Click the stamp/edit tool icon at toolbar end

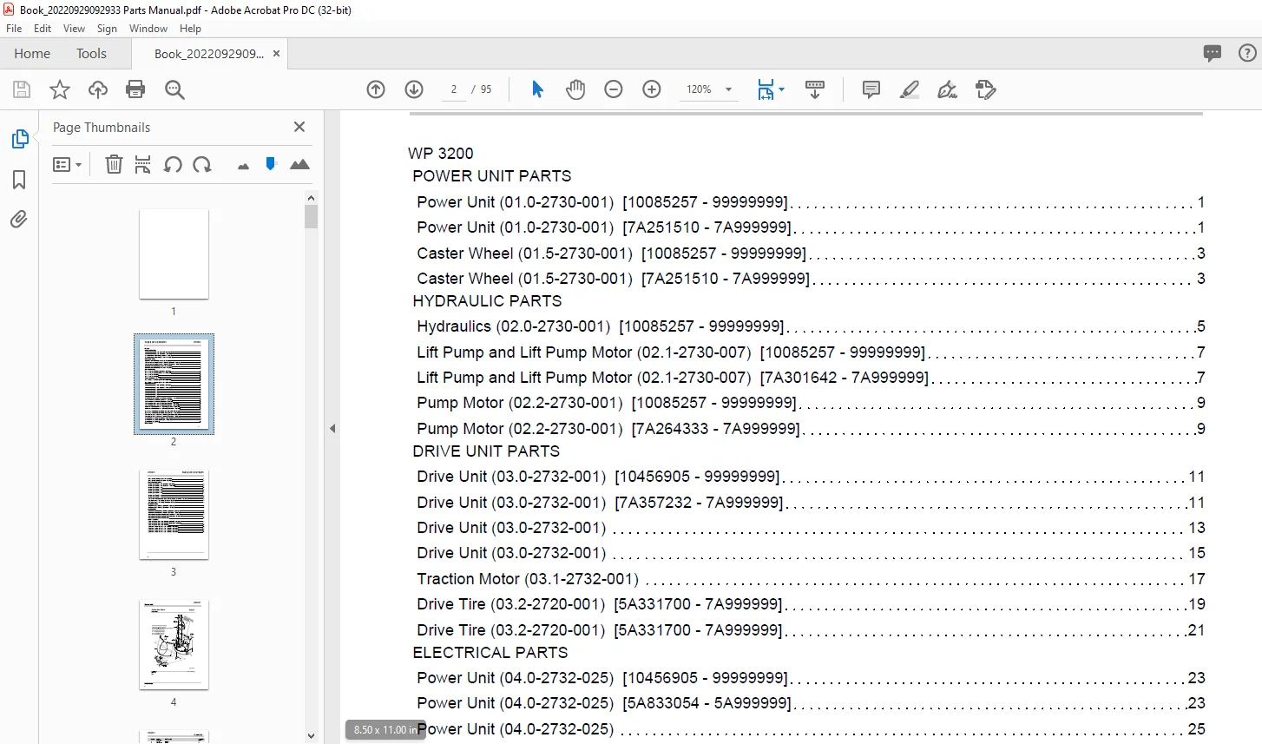point(986,89)
